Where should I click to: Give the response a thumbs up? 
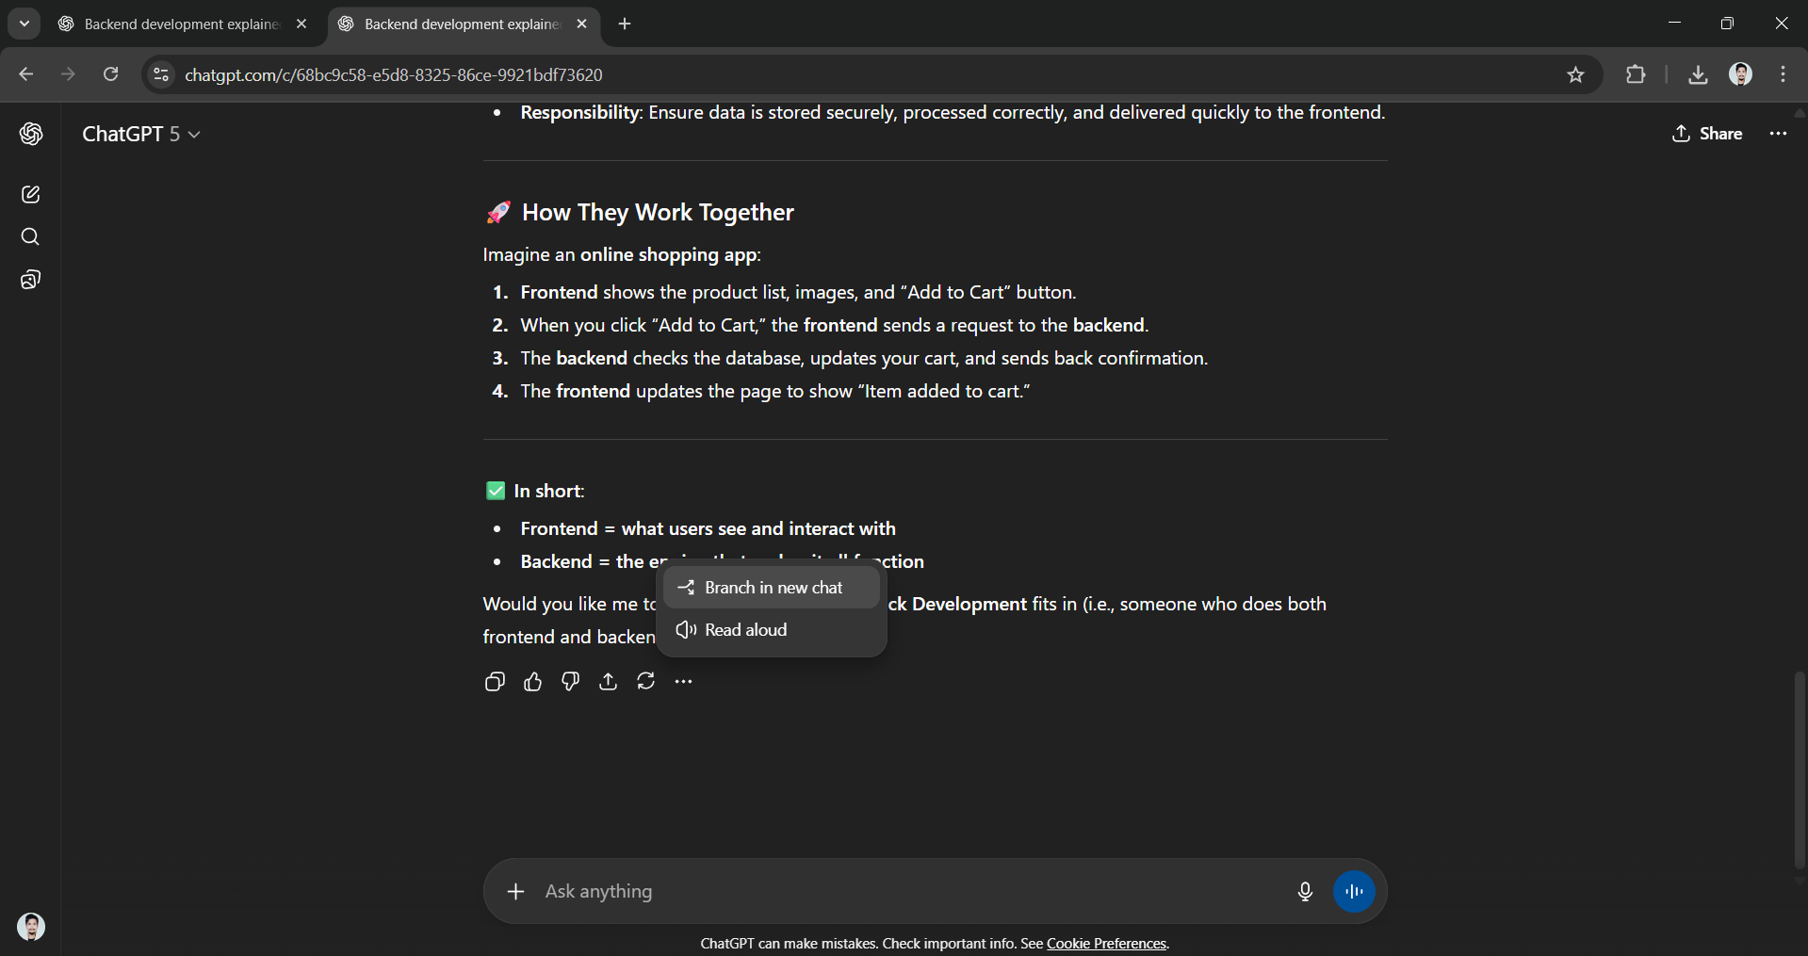532,681
